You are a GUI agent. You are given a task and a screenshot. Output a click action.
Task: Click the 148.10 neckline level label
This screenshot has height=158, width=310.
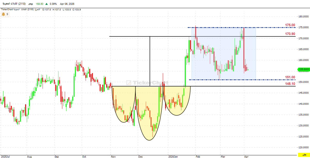(290, 84)
